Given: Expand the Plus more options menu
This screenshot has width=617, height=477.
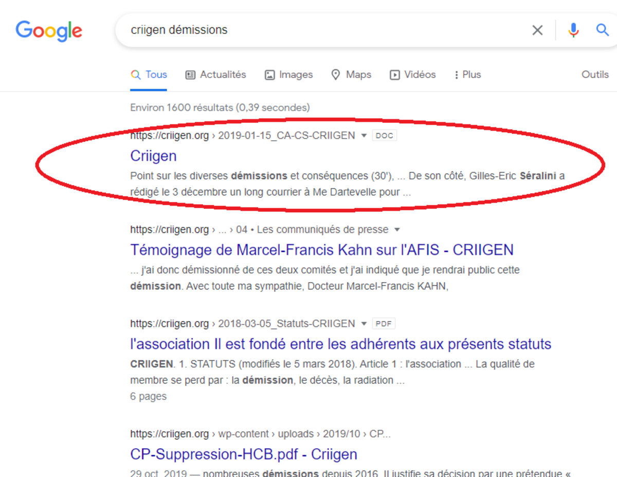Looking at the screenshot, I should point(467,75).
